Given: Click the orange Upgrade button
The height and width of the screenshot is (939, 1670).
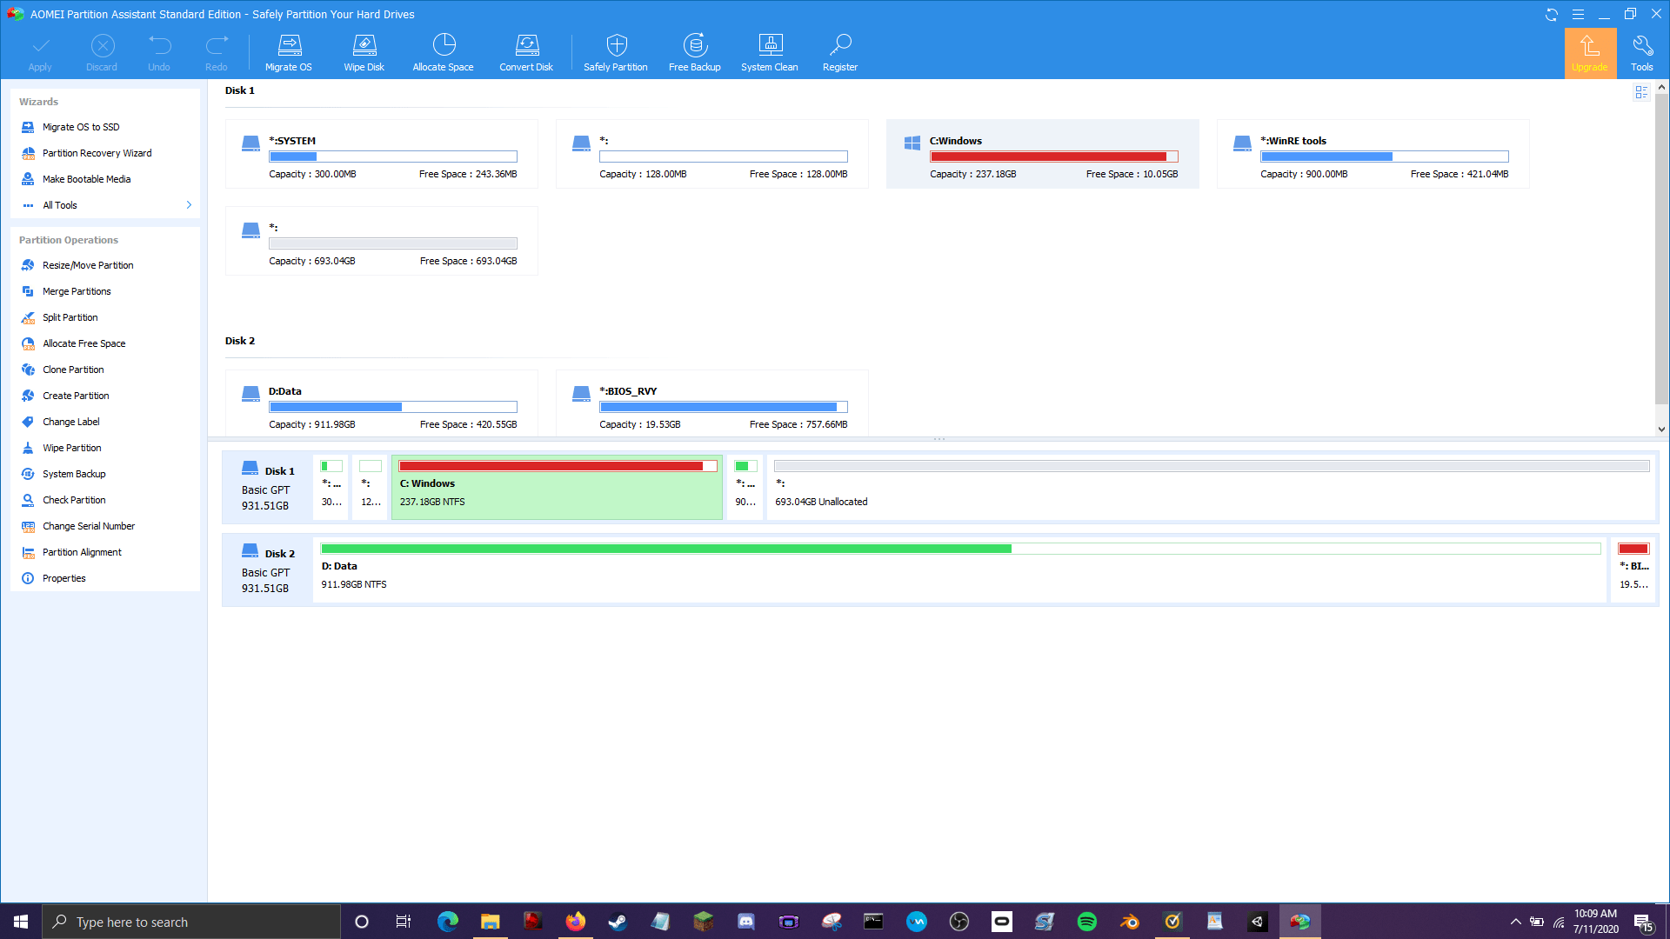Looking at the screenshot, I should [x=1590, y=52].
